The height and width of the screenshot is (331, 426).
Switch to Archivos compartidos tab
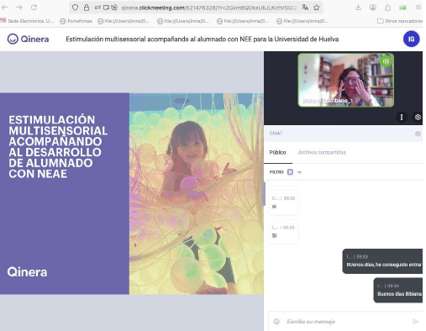tap(322, 153)
